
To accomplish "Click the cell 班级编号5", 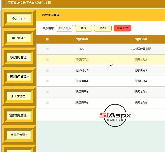I will pyautogui.click(x=82, y=92).
